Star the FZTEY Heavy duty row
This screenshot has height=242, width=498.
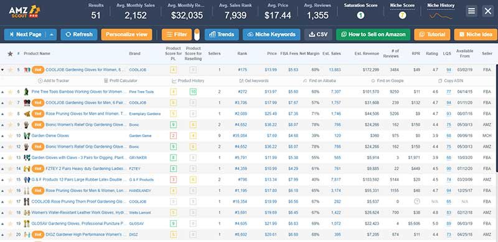11,169
